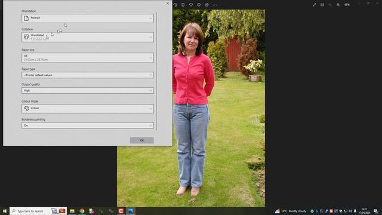This screenshot has height=215, width=382.
Task: Rotate the photo using the rotate icon
Action: pos(175,5)
